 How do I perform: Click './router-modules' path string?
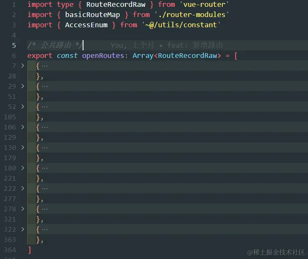click(x=192, y=15)
